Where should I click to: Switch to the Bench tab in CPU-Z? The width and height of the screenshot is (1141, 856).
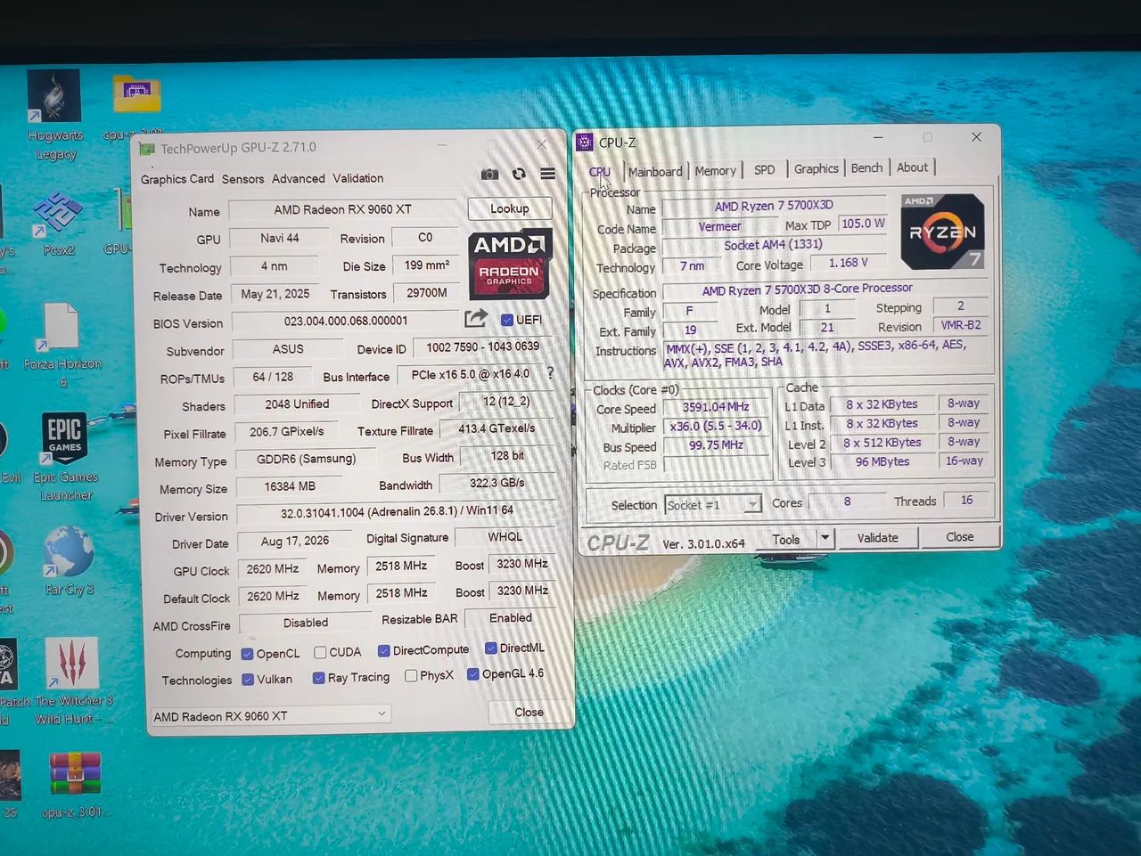pos(866,167)
